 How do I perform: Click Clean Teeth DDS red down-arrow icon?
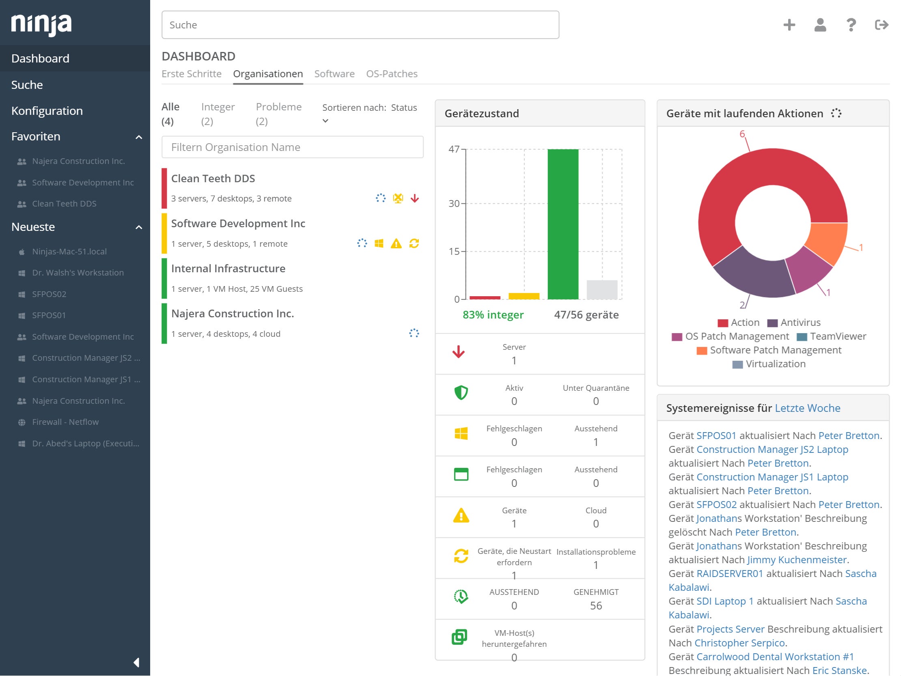tap(415, 198)
